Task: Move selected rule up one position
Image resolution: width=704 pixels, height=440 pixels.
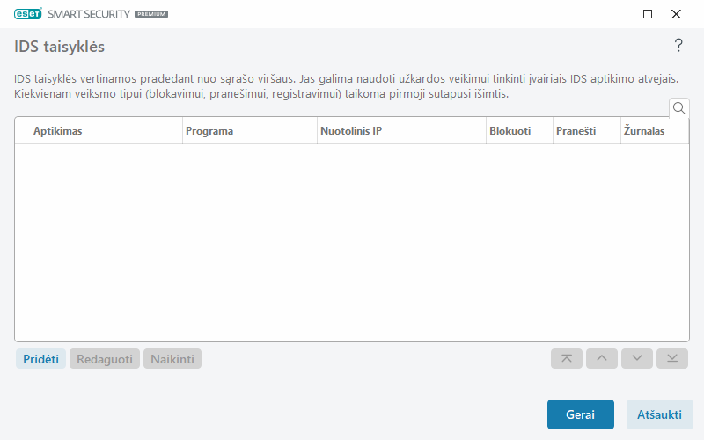Action: tap(602, 359)
